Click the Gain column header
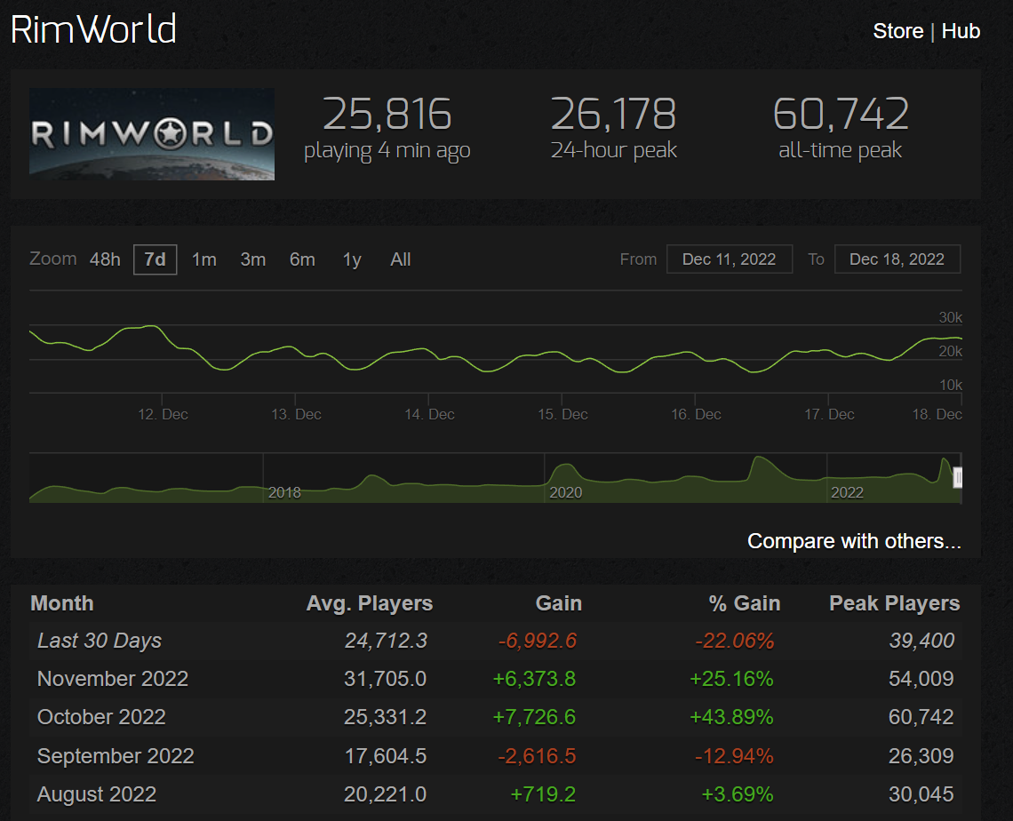 (559, 603)
